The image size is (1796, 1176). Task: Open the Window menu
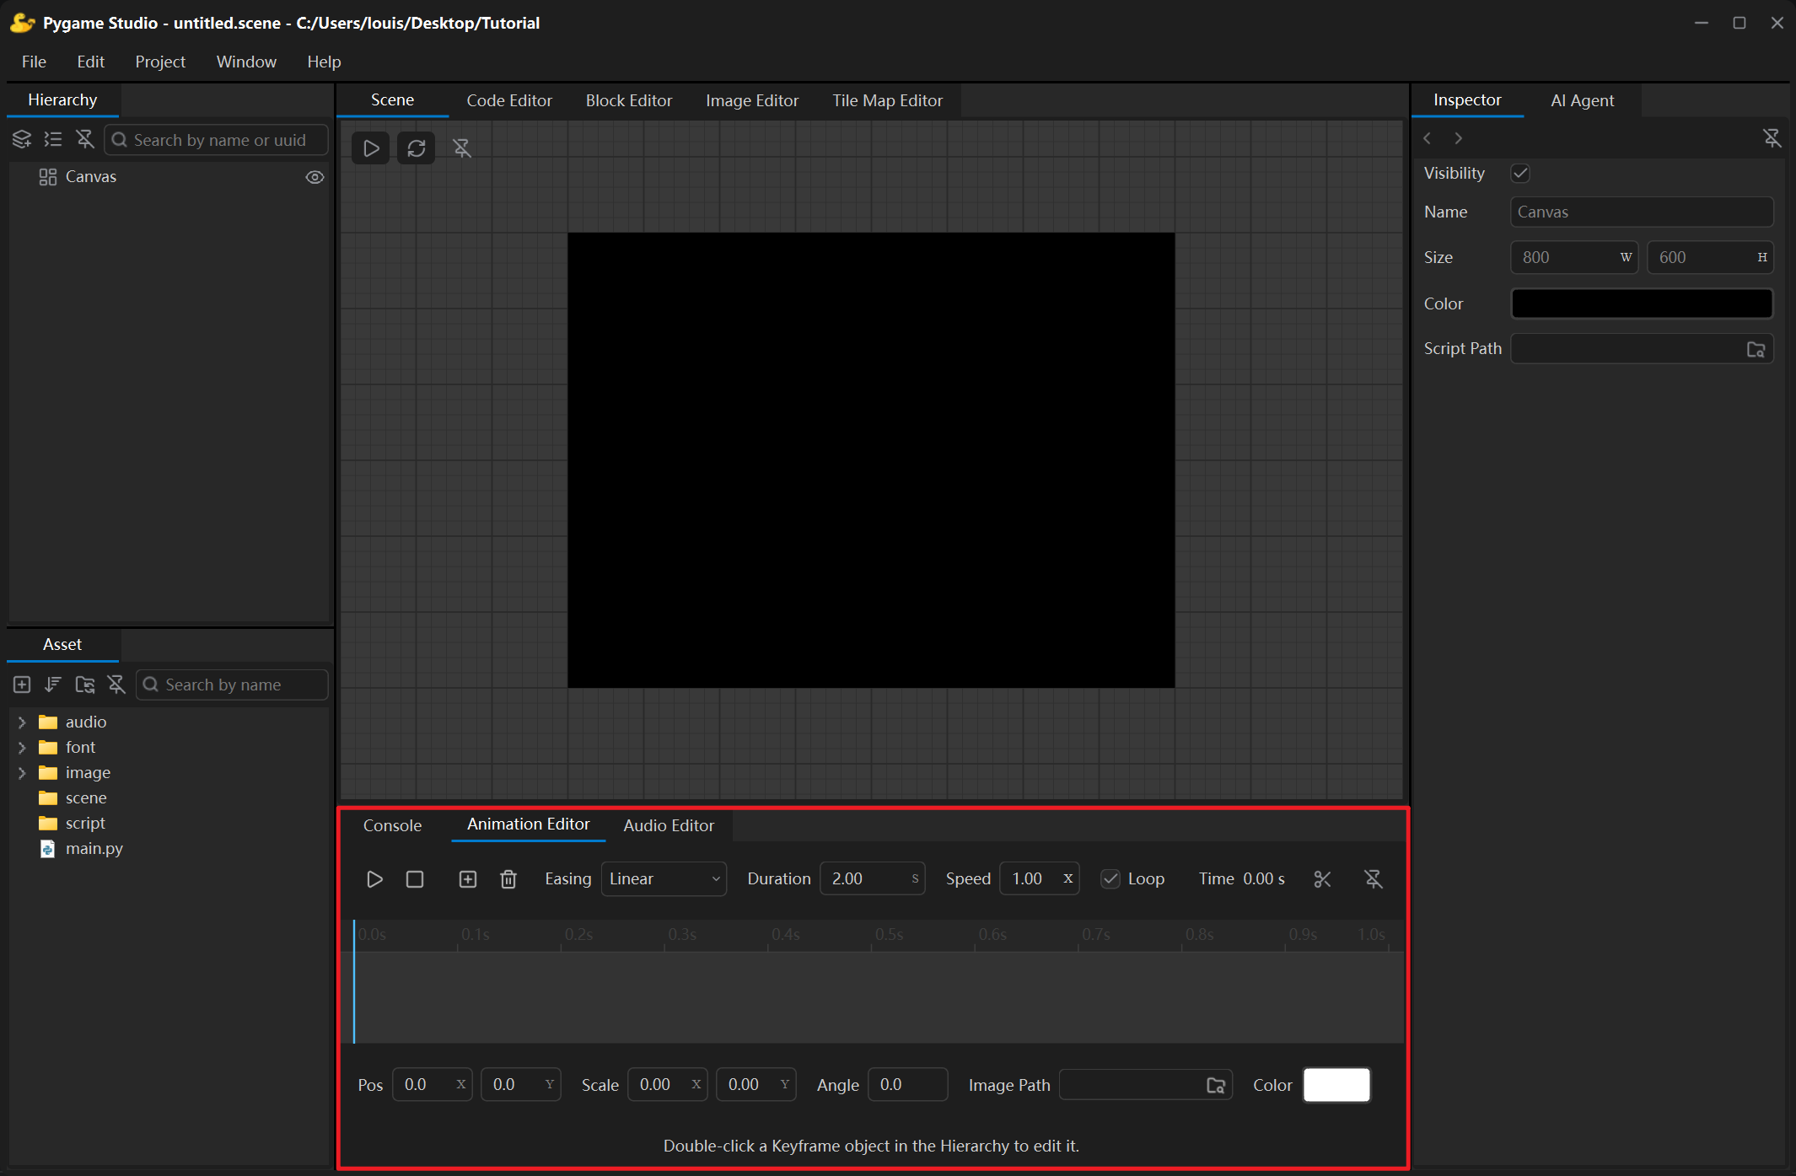[x=246, y=62]
